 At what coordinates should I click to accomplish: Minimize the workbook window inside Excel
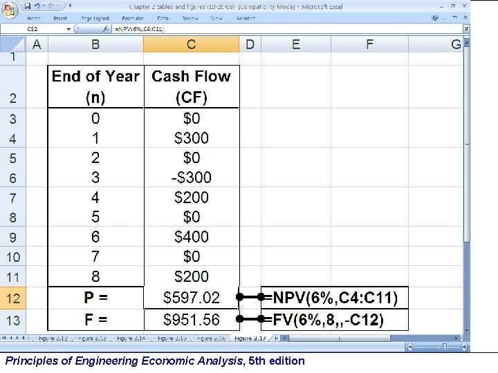445,18
